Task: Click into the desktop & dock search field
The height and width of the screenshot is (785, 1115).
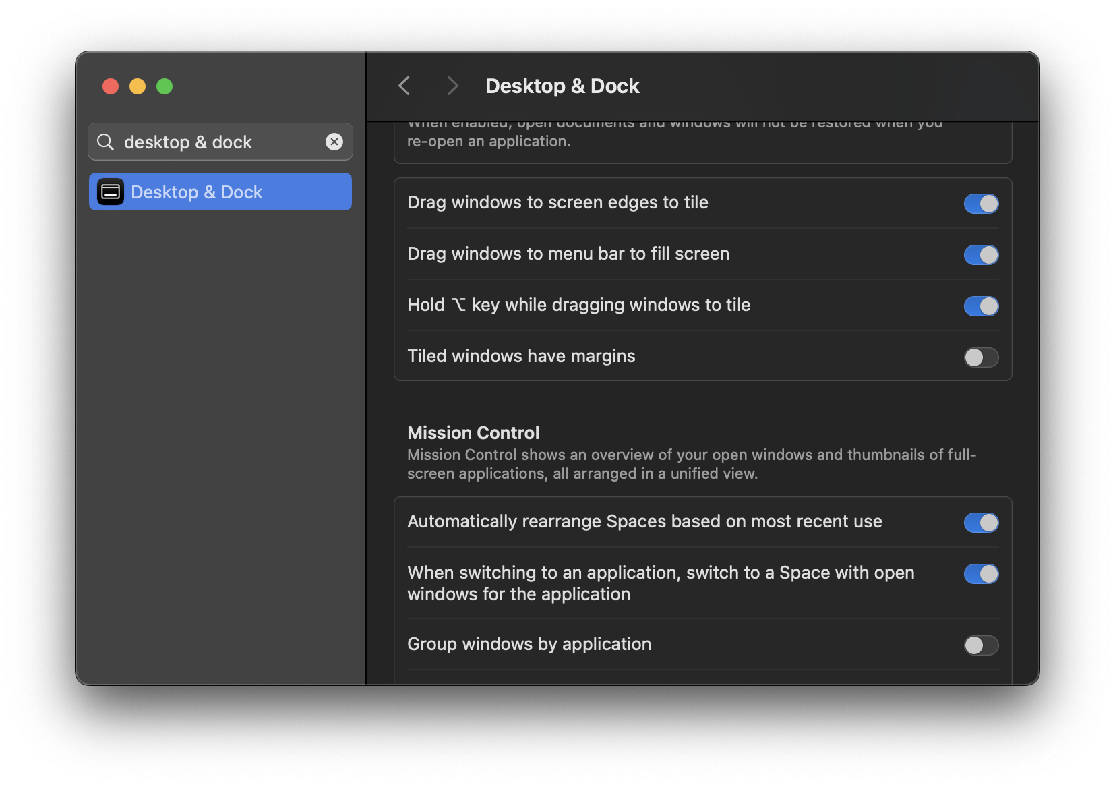Action: point(220,142)
